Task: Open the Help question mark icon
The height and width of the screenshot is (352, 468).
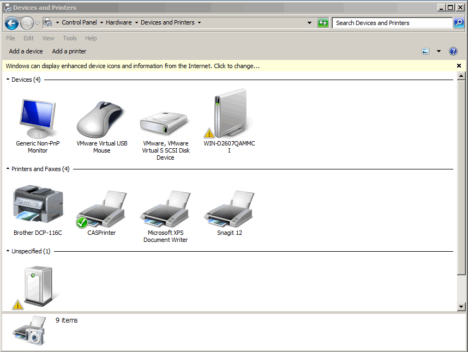Action: click(x=453, y=51)
